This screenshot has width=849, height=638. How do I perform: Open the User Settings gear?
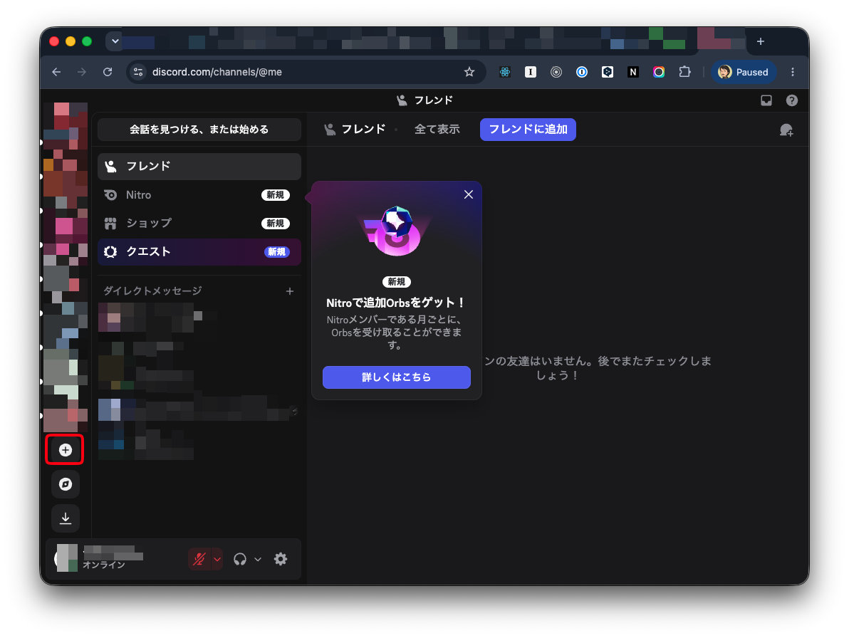pos(281,559)
